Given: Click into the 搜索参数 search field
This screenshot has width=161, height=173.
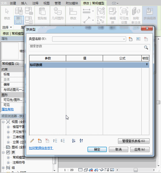Looking at the screenshot, I should [x=86, y=47].
